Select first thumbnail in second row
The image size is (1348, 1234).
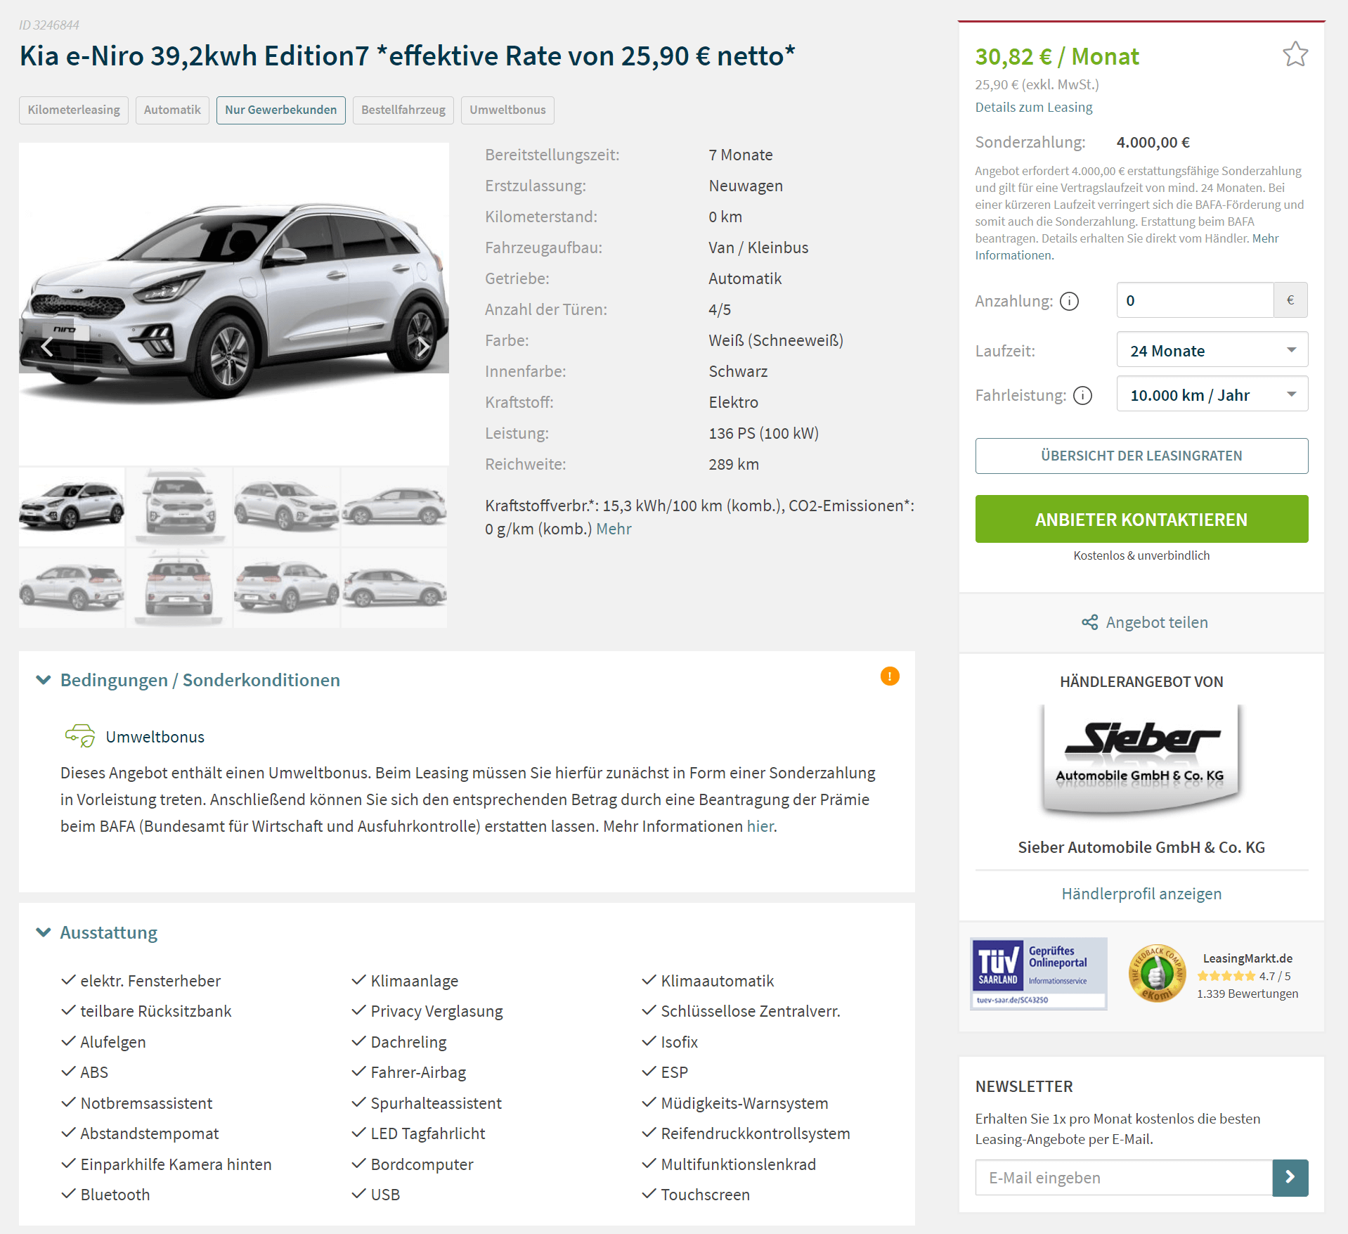point(72,588)
